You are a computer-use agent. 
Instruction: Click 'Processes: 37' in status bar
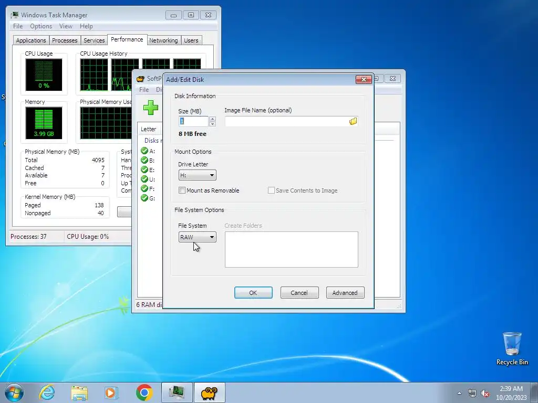click(x=28, y=237)
